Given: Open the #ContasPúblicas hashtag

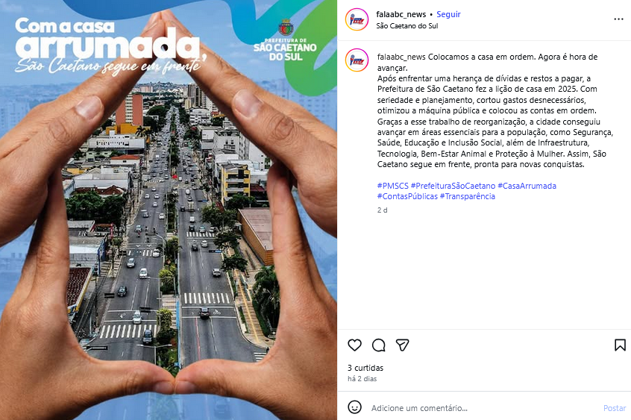Looking at the screenshot, I should pos(407,196).
